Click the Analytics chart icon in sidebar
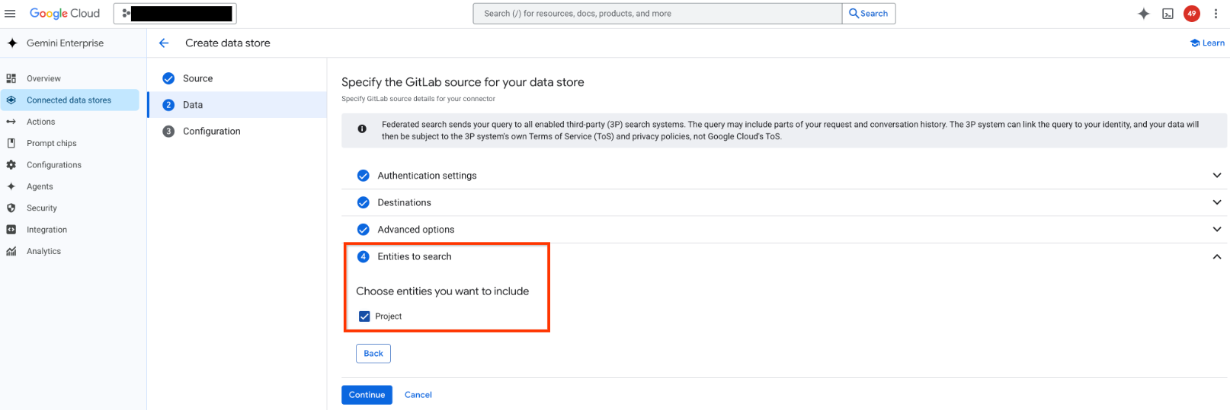The width and height of the screenshot is (1230, 410). tap(11, 251)
